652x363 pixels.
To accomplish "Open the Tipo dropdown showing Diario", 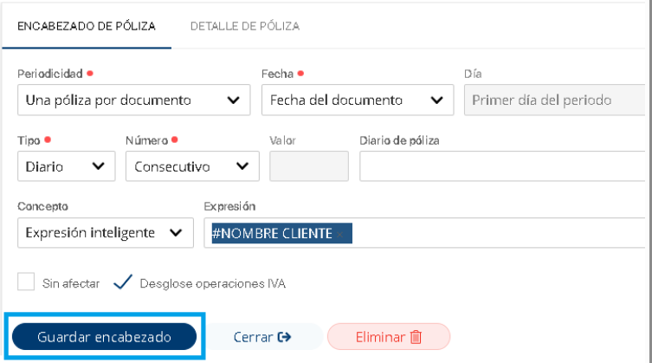I will click(66, 167).
